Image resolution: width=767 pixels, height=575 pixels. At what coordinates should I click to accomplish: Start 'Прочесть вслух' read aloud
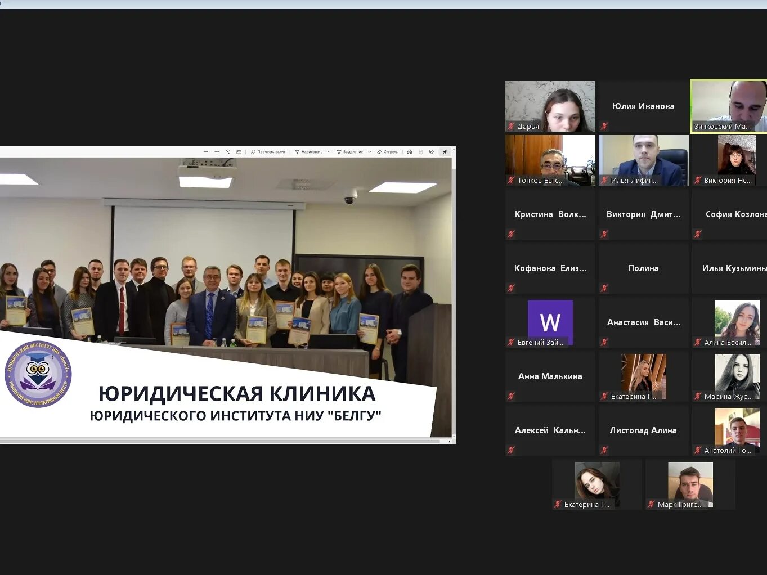point(268,152)
